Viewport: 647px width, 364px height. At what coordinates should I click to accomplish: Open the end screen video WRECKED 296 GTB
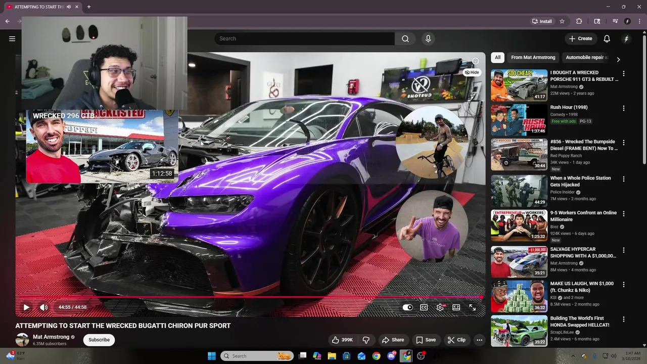(102, 146)
